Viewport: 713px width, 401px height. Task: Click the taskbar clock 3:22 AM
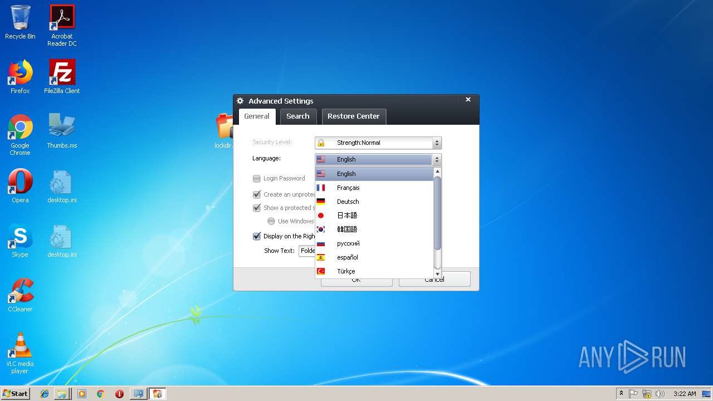[685, 394]
